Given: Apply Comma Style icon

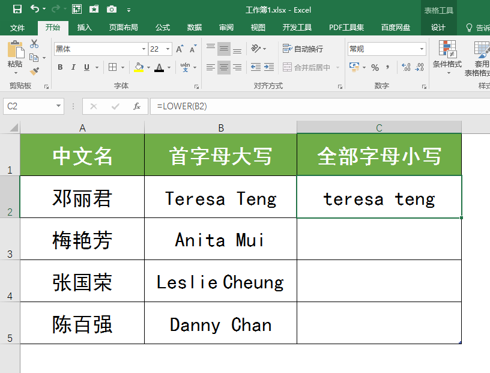Looking at the screenshot, I should pos(387,67).
